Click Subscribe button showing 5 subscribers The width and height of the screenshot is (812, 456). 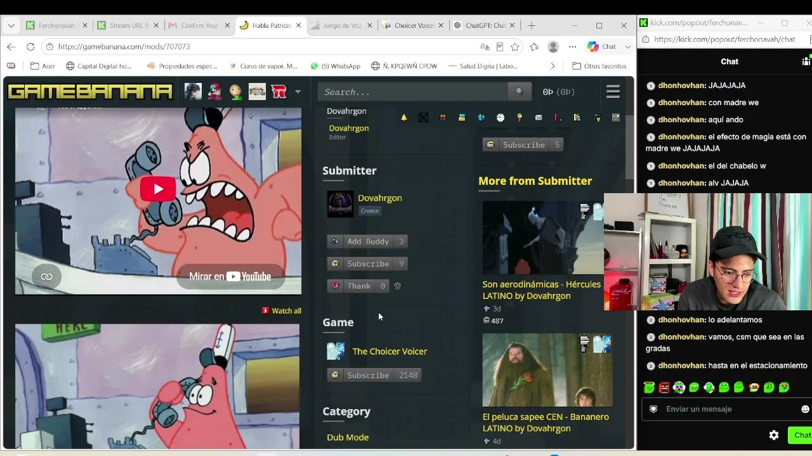point(523,144)
